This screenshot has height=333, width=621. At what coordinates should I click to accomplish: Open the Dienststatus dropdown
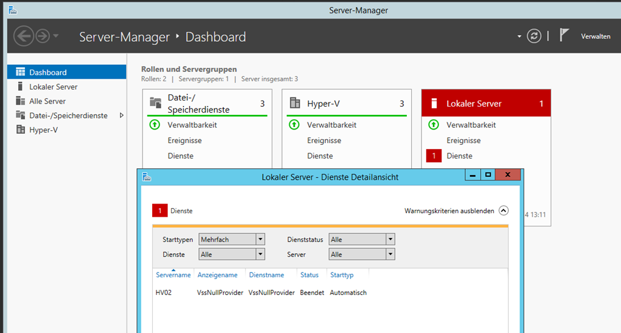pyautogui.click(x=391, y=240)
